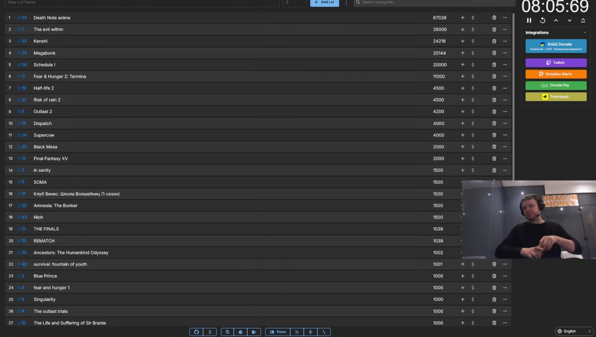Open more options for fear and hunger 1
This screenshot has width=596, height=337.
pyautogui.click(x=505, y=288)
